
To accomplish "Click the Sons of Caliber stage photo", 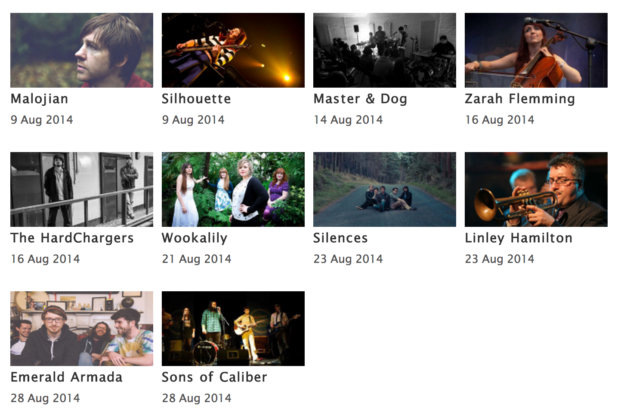I will (233, 329).
